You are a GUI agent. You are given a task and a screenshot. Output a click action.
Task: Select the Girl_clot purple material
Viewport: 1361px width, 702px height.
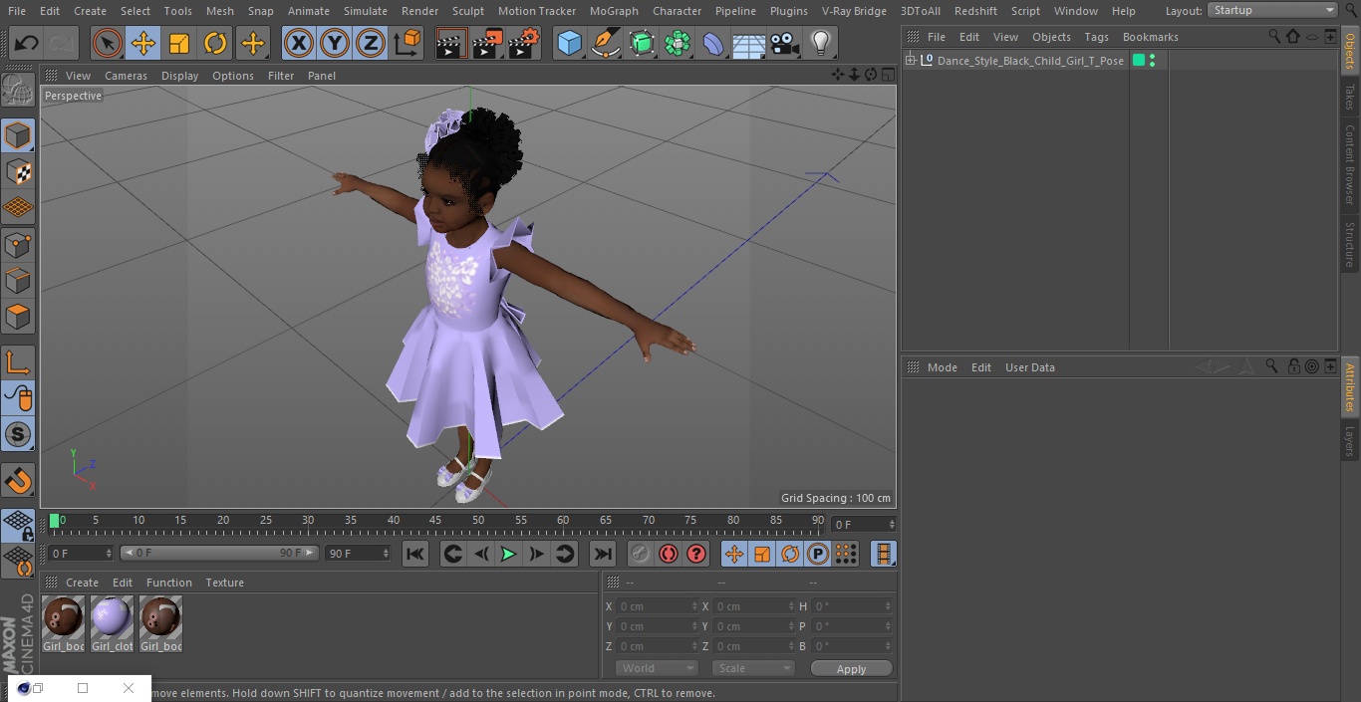(x=112, y=624)
